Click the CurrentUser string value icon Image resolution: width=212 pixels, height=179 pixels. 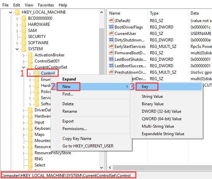(111, 34)
